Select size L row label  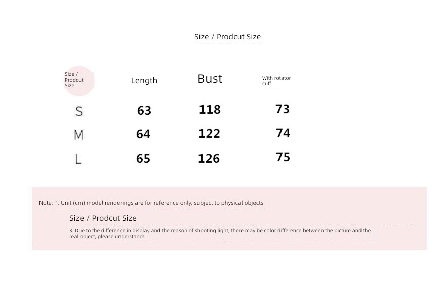coord(78,160)
